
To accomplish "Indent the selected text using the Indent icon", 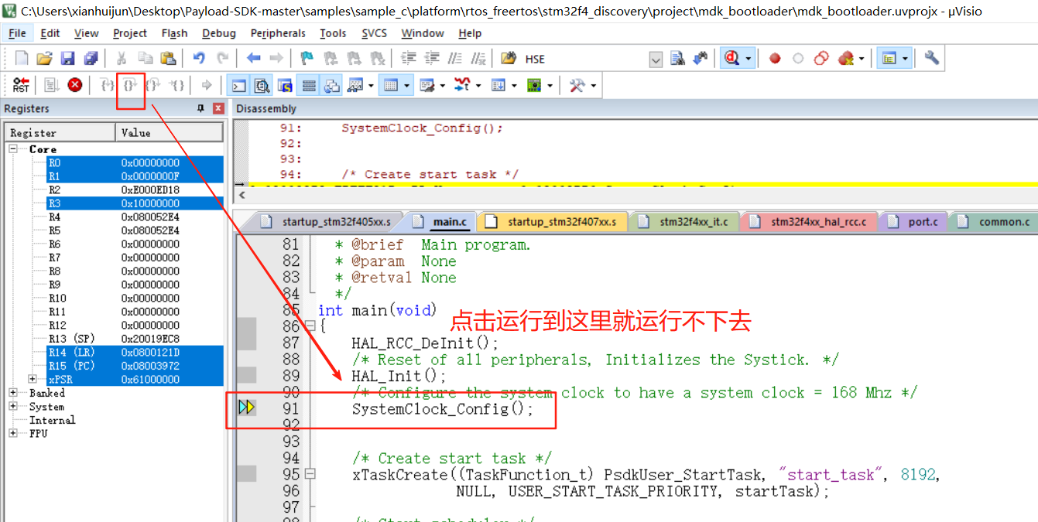I will coord(408,59).
